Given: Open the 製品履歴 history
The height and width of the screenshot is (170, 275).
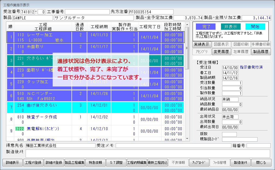Looking at the screenshot, I should coord(261,52).
